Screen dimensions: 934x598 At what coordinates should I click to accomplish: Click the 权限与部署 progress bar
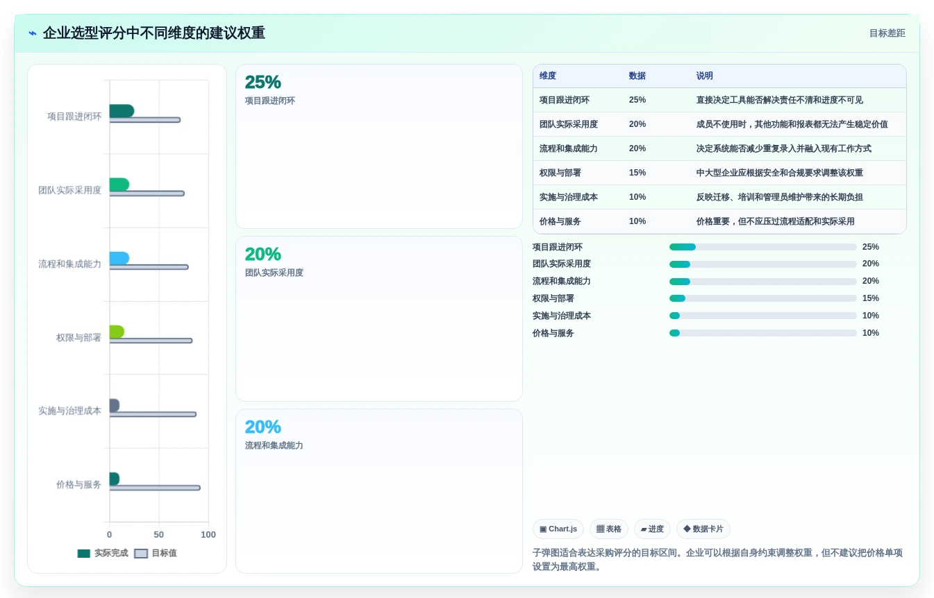[x=762, y=299]
